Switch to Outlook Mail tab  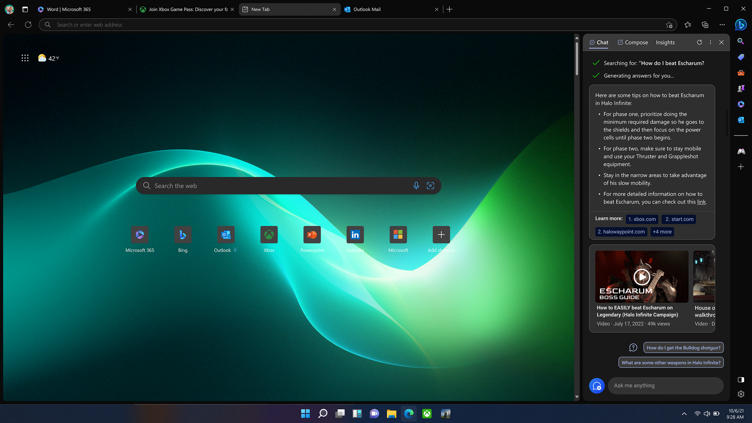tap(391, 9)
